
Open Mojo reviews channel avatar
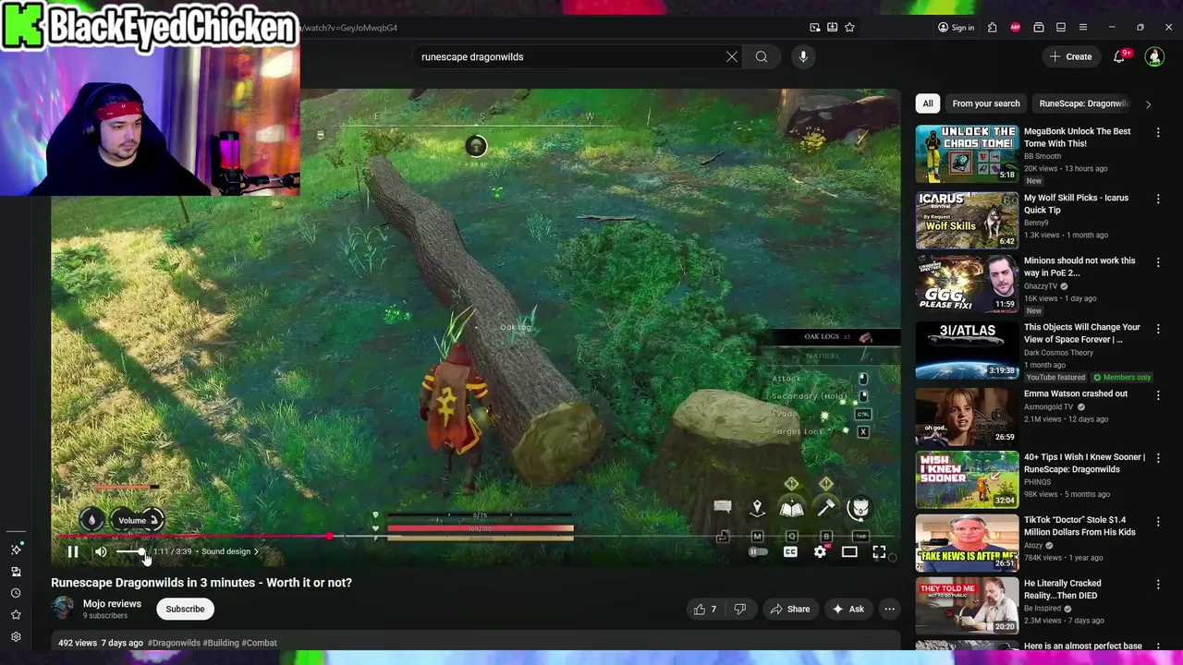coord(63,608)
